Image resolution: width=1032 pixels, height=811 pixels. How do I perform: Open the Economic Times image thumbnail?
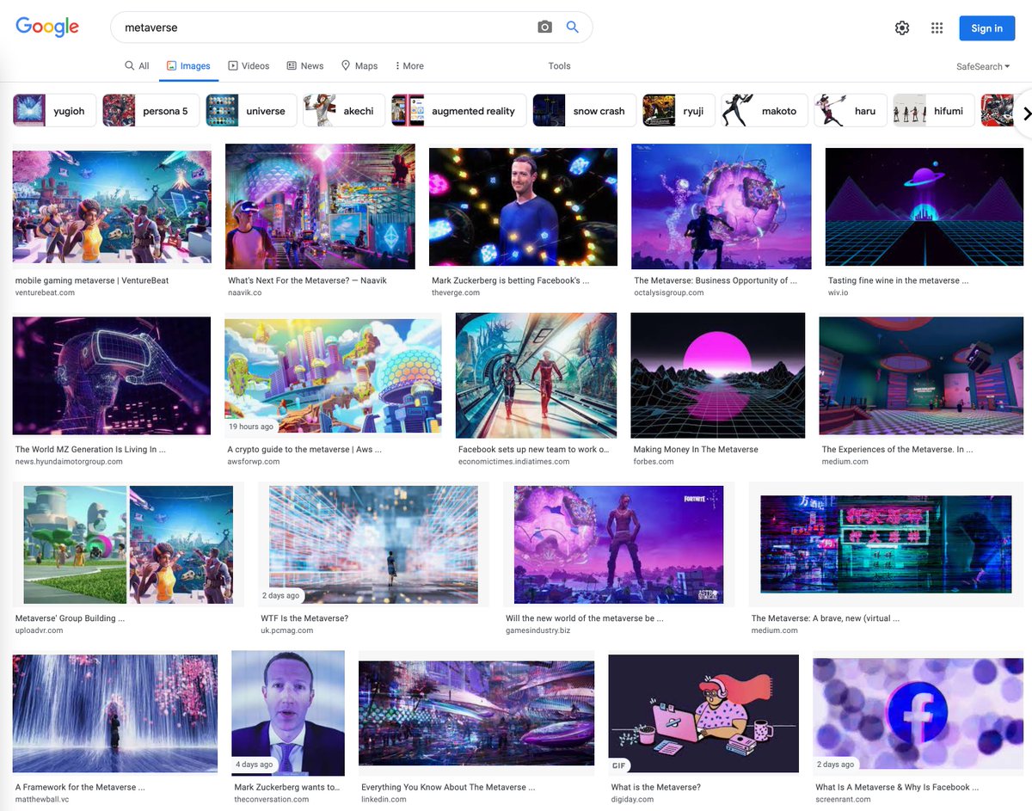tap(536, 376)
